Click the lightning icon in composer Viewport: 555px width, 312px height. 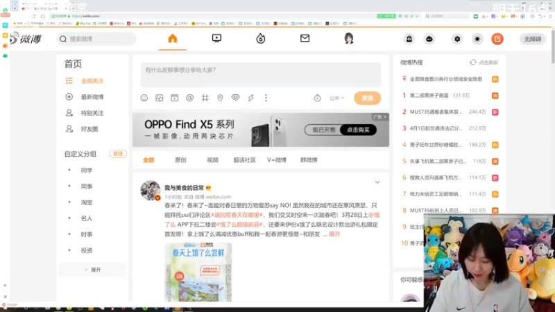(x=250, y=98)
